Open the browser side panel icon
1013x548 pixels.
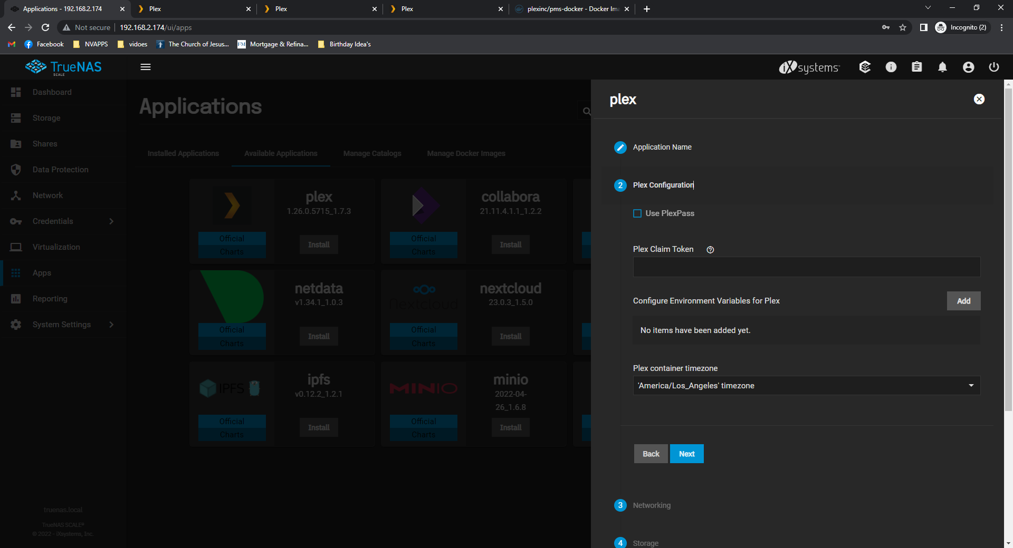923,27
